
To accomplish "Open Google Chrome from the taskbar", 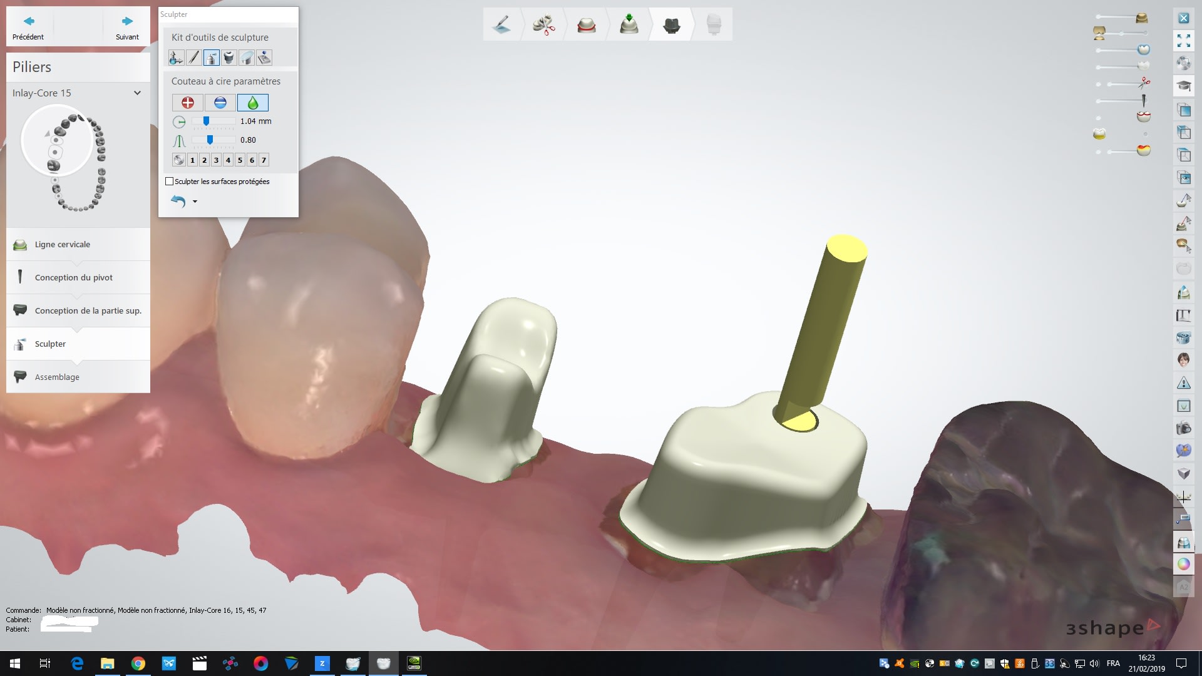I will 138,663.
